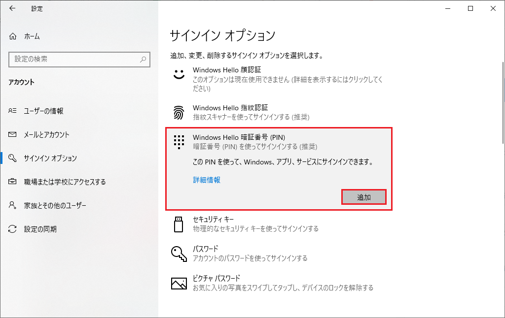Open the 詳細情報 link
The image size is (505, 318).
tap(207, 180)
